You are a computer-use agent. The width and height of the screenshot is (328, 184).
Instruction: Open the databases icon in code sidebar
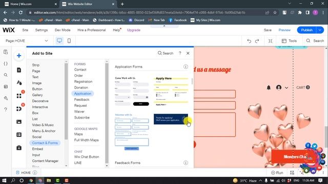point(6,86)
